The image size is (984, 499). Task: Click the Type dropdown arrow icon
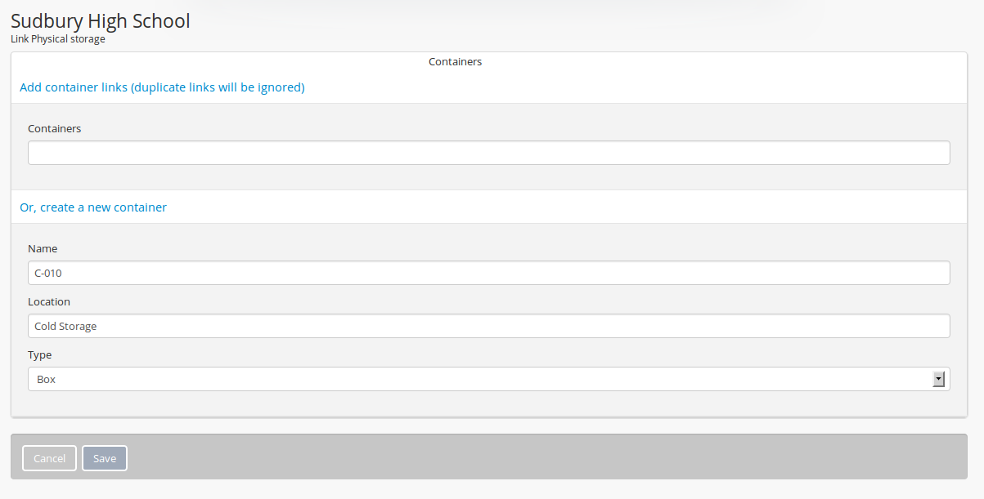coord(938,379)
